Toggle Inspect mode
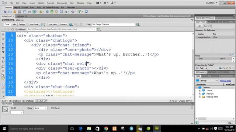 [63, 25]
